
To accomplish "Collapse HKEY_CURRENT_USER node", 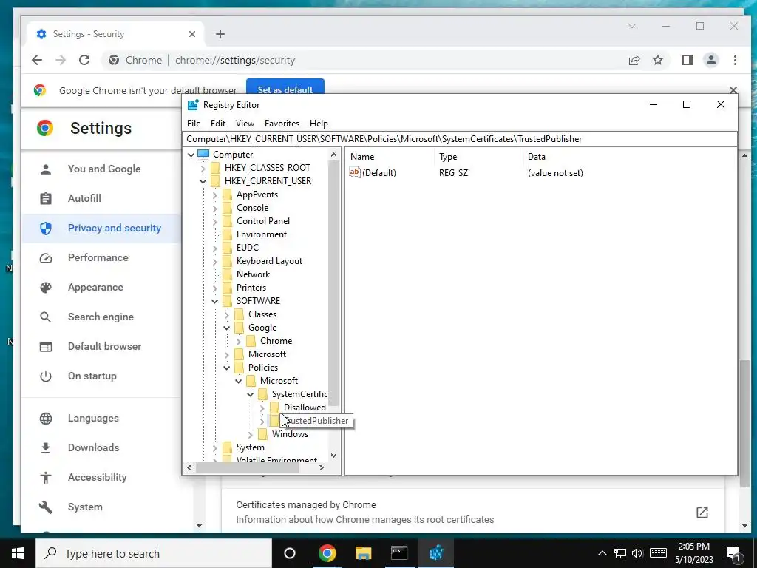I will (203, 182).
